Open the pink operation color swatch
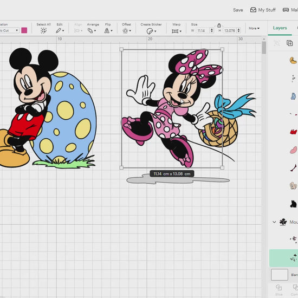This screenshot has width=298, height=298. point(24,30)
